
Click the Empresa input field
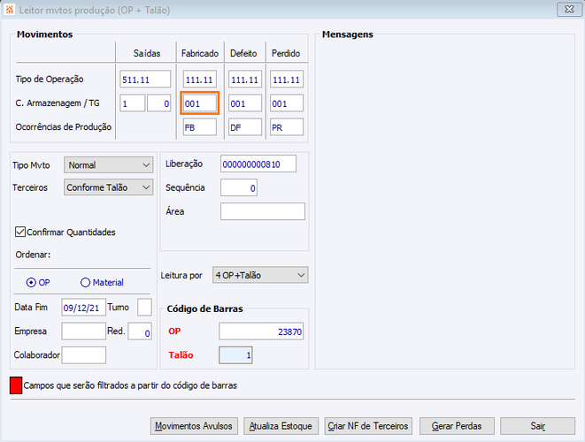(83, 331)
